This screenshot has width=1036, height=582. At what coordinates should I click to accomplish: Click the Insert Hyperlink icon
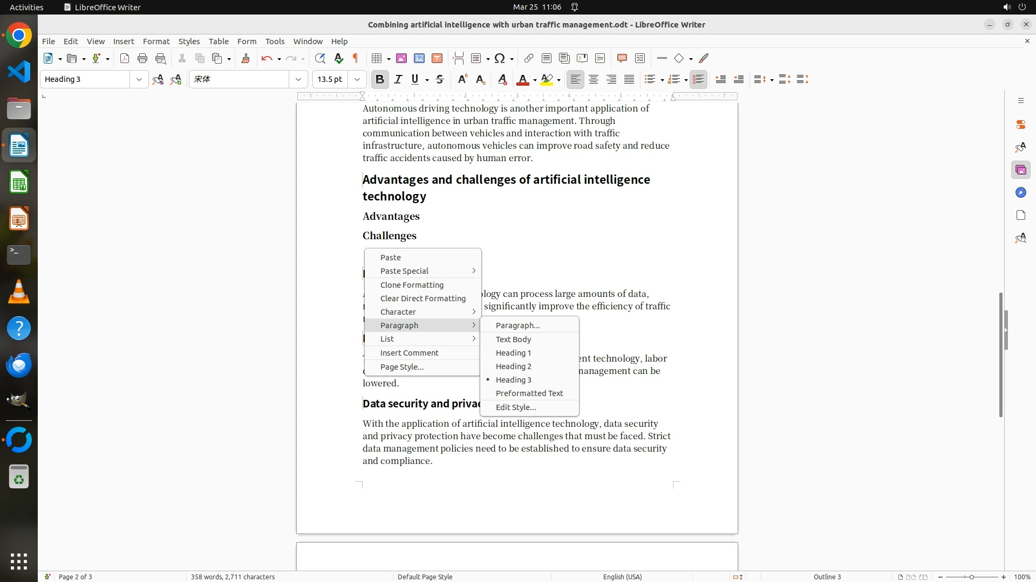[x=529, y=58]
